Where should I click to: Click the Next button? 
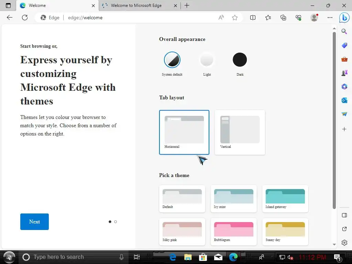pyautogui.click(x=34, y=222)
